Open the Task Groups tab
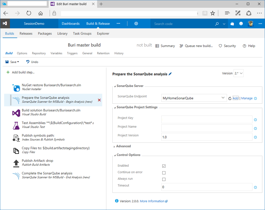 pos(82,33)
